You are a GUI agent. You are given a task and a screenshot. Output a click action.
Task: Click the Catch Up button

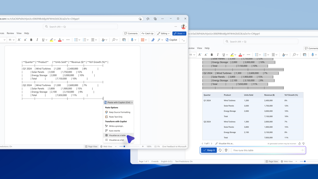point(147,33)
